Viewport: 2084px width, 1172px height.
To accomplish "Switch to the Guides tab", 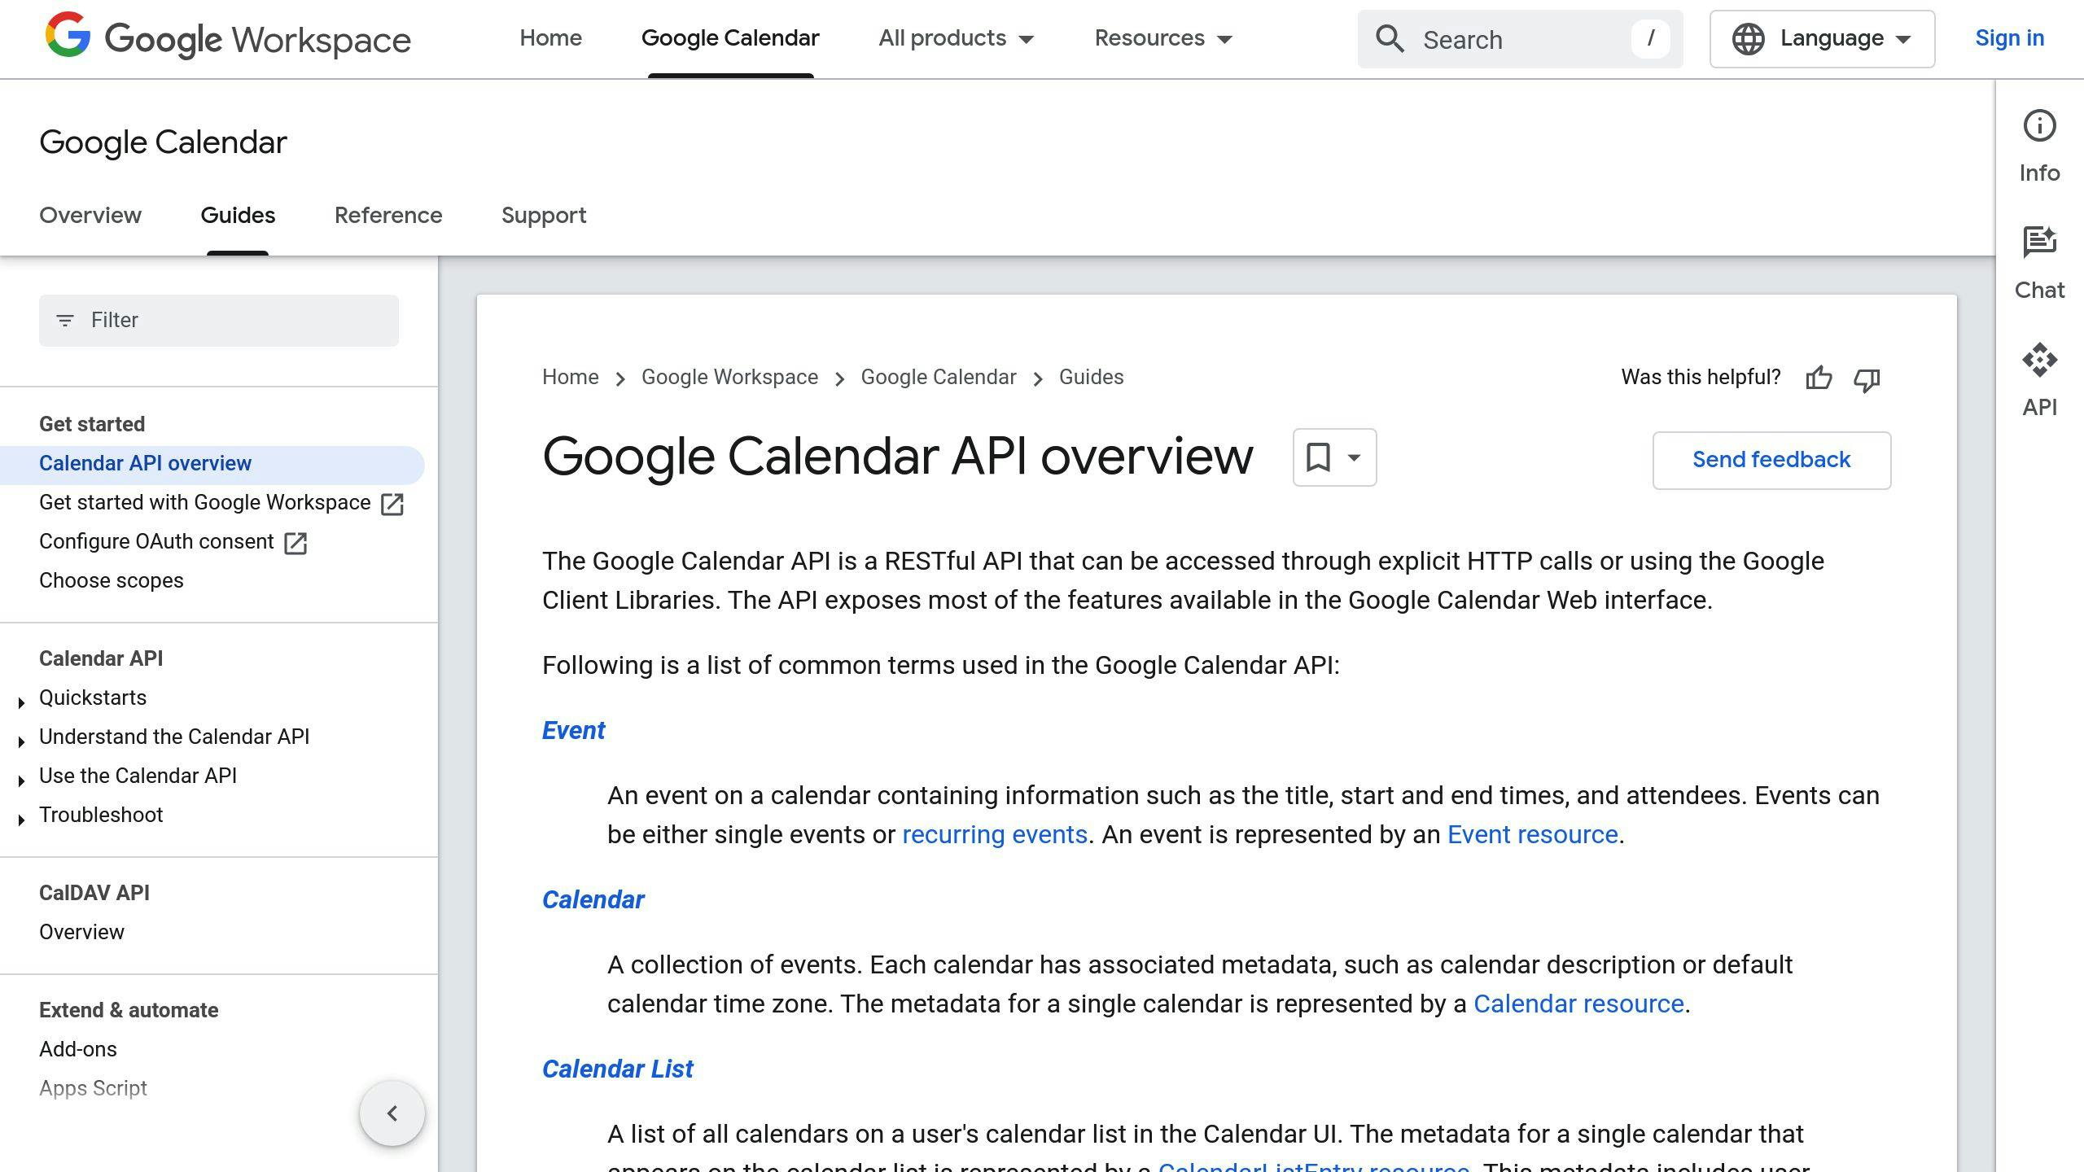I will (x=238, y=216).
